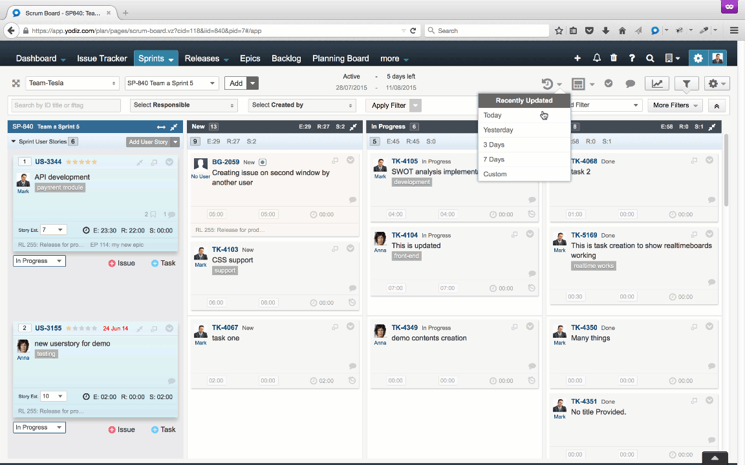Click the search by ID title field
This screenshot has width=745, height=465.
[66, 105]
